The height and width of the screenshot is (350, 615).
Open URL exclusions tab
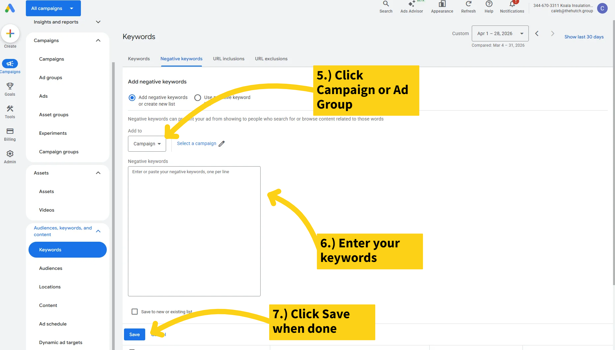271,59
